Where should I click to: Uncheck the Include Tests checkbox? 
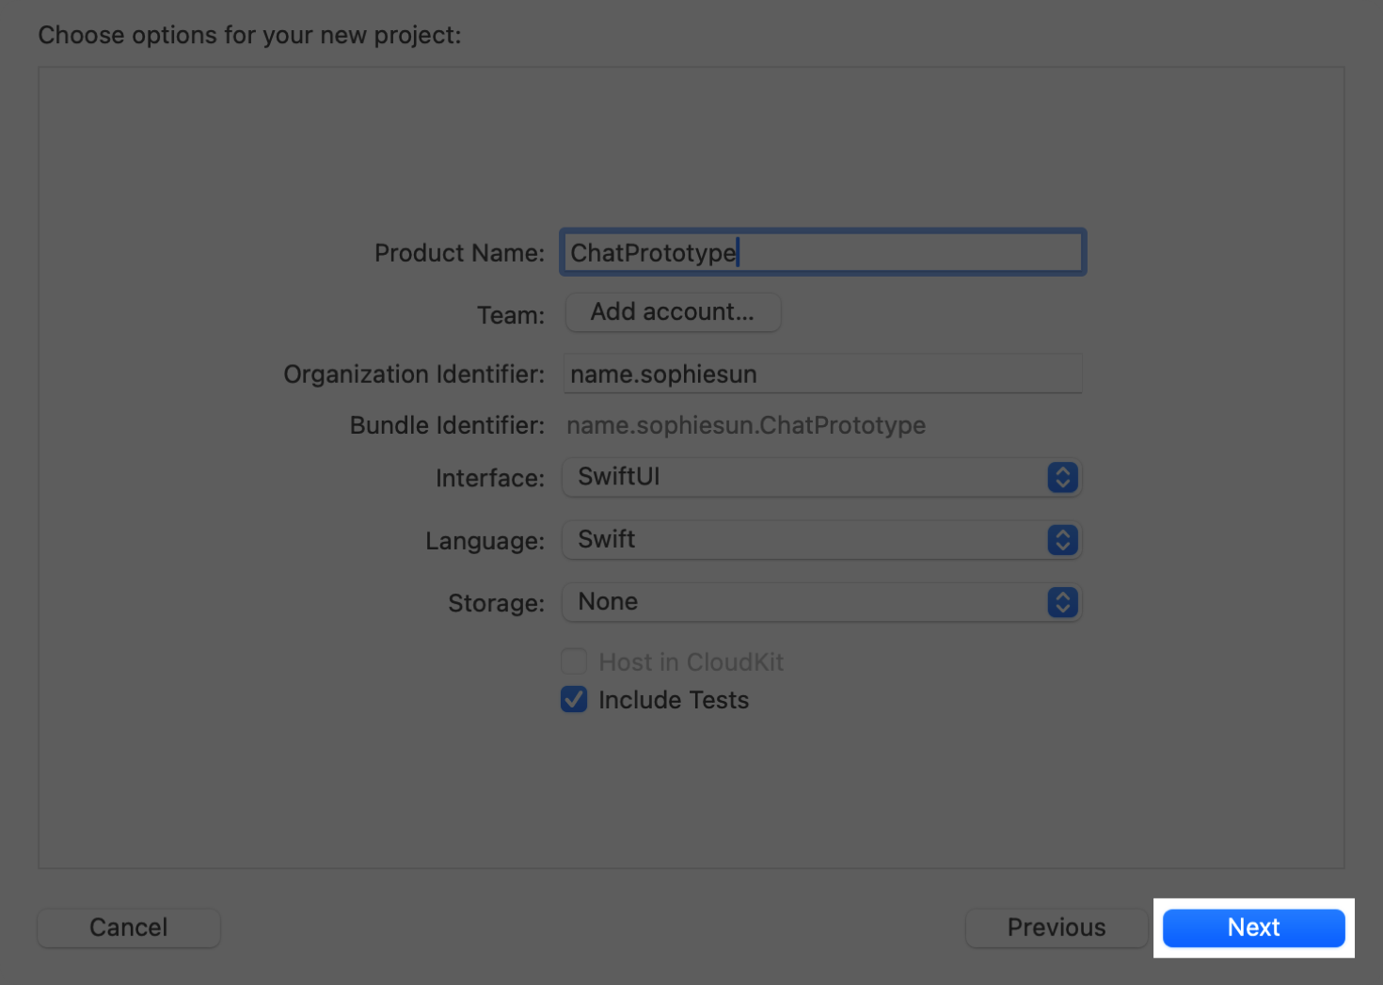pos(574,700)
